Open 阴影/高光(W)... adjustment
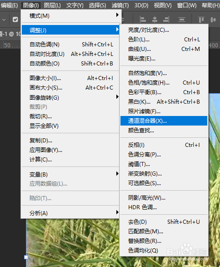Screen dimensions: 220x267 pos(164,198)
